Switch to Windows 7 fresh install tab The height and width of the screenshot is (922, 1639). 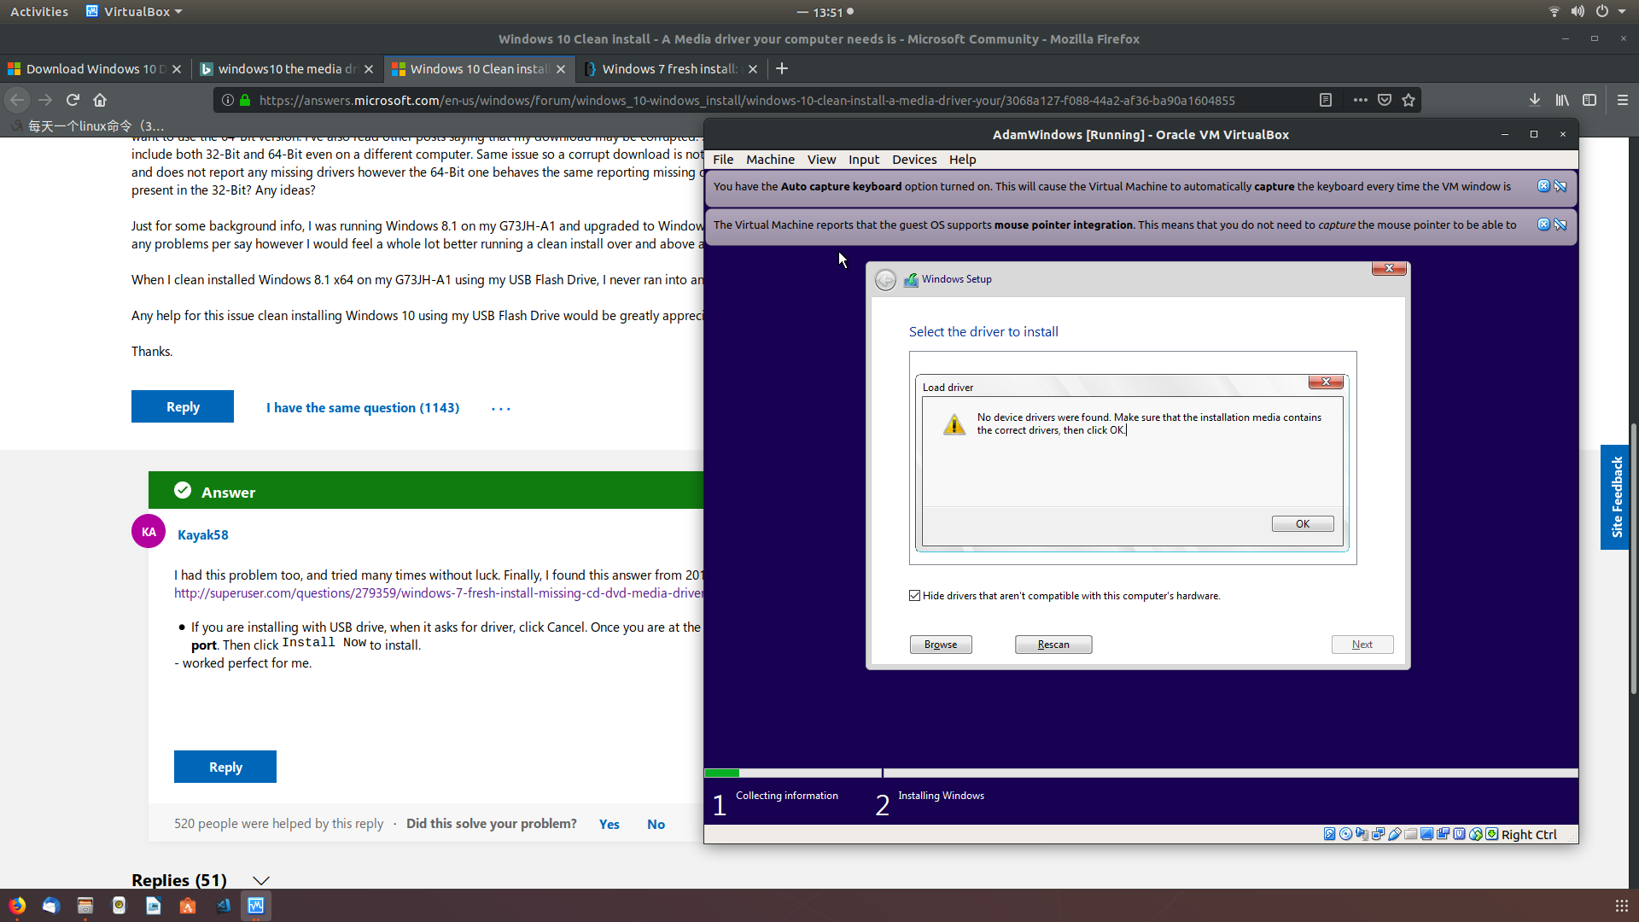[x=668, y=68]
